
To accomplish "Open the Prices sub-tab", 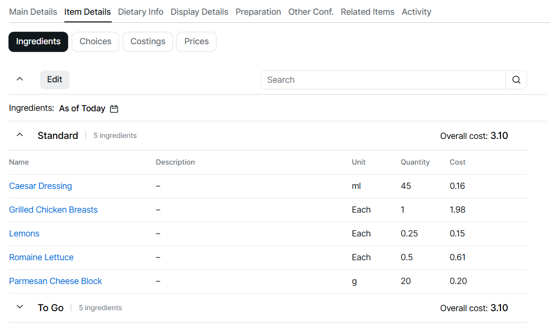I will click(x=196, y=41).
